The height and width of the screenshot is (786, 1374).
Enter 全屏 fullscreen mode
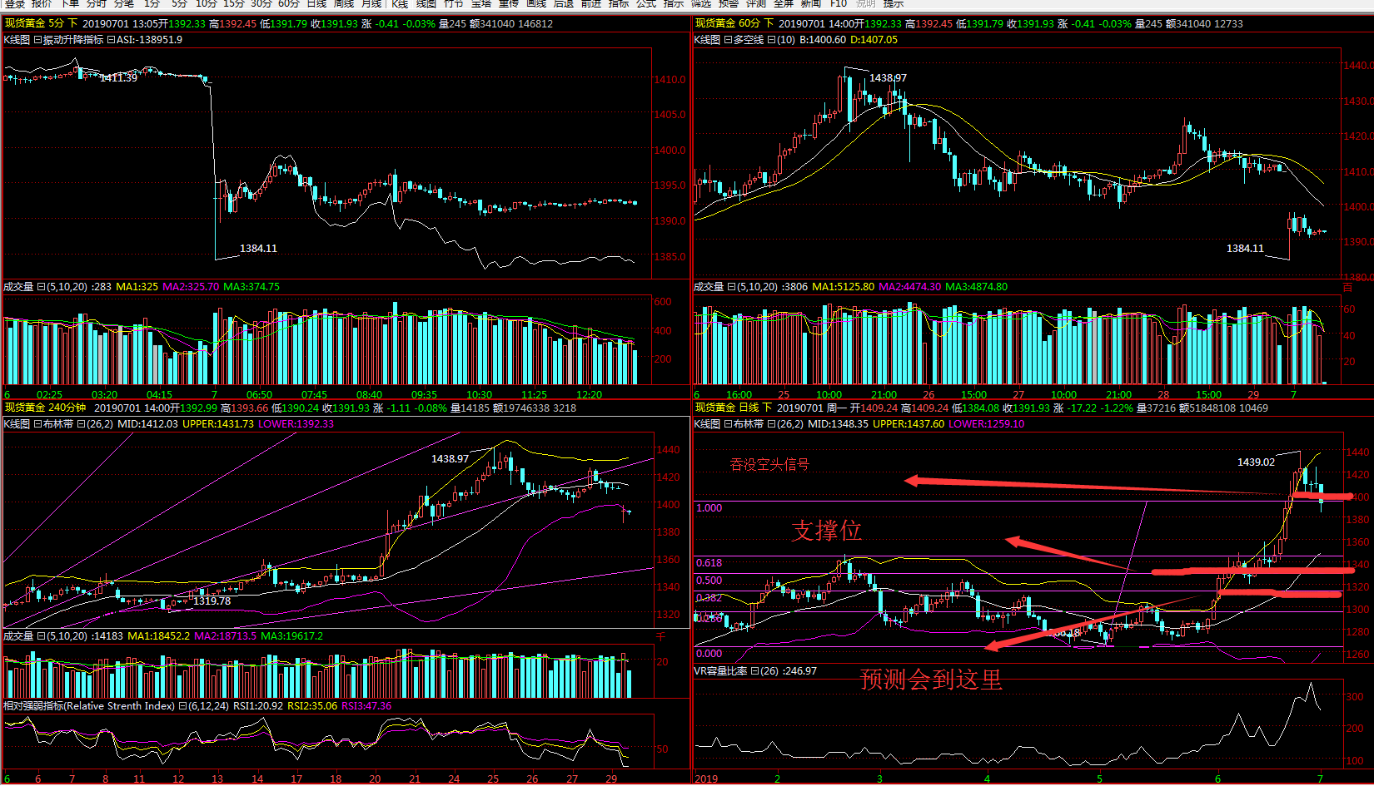(784, 3)
